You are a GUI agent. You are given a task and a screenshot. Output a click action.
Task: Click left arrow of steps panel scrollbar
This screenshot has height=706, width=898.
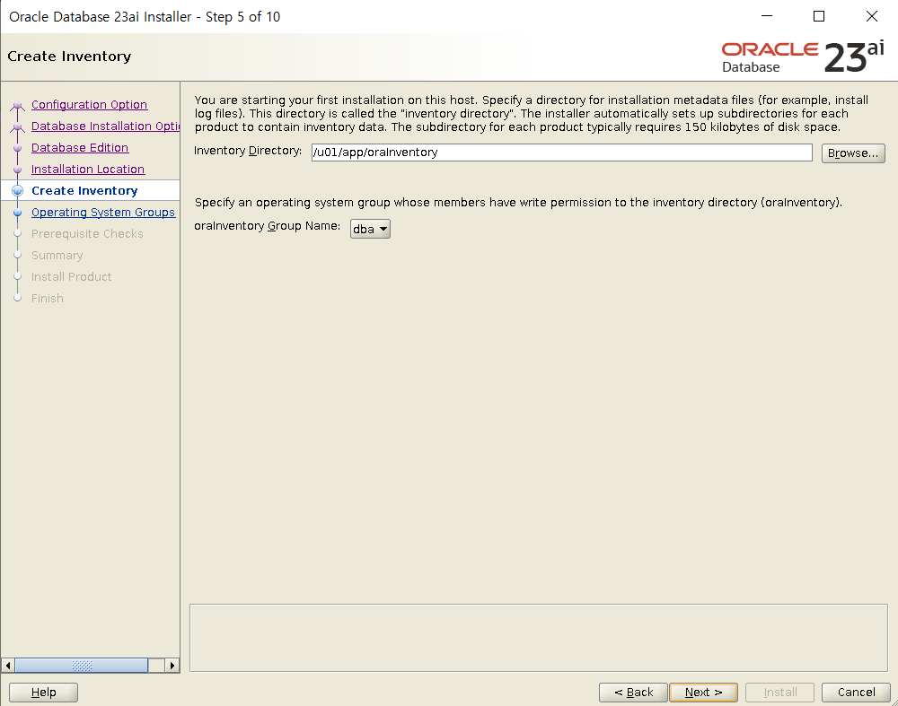[8, 666]
